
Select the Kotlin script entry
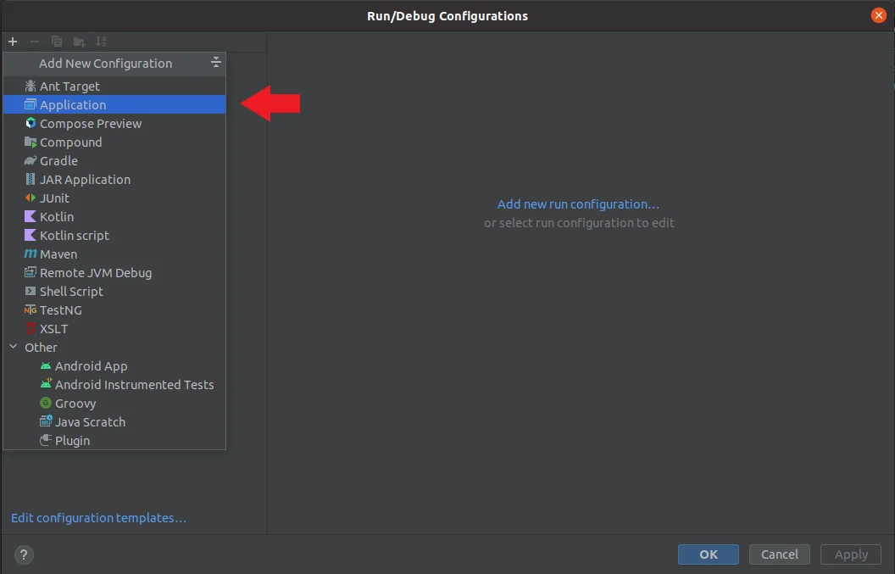pyautogui.click(x=114, y=236)
